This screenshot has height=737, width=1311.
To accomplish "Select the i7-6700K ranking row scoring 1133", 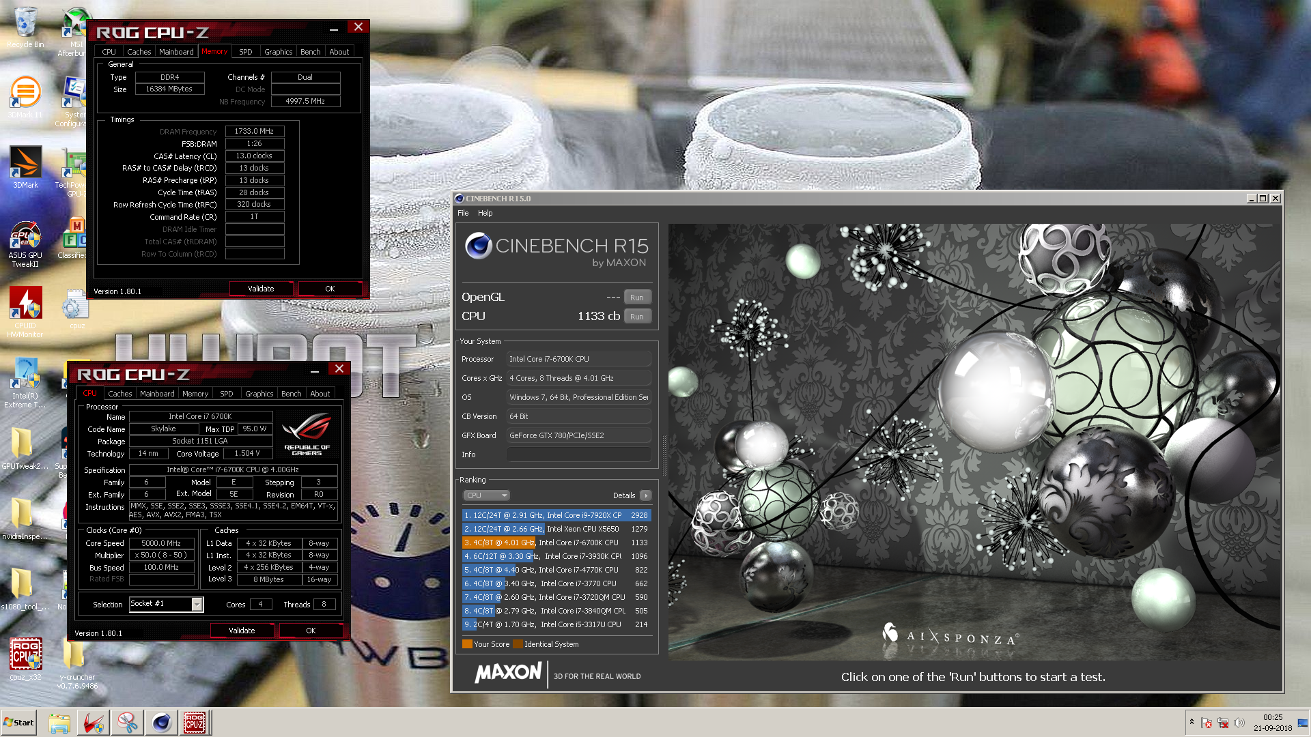I will tap(556, 543).
